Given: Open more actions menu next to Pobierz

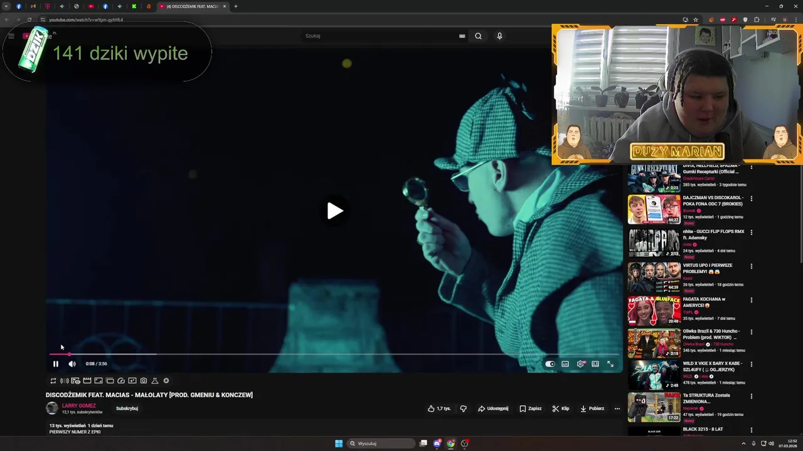Looking at the screenshot, I should [x=617, y=408].
